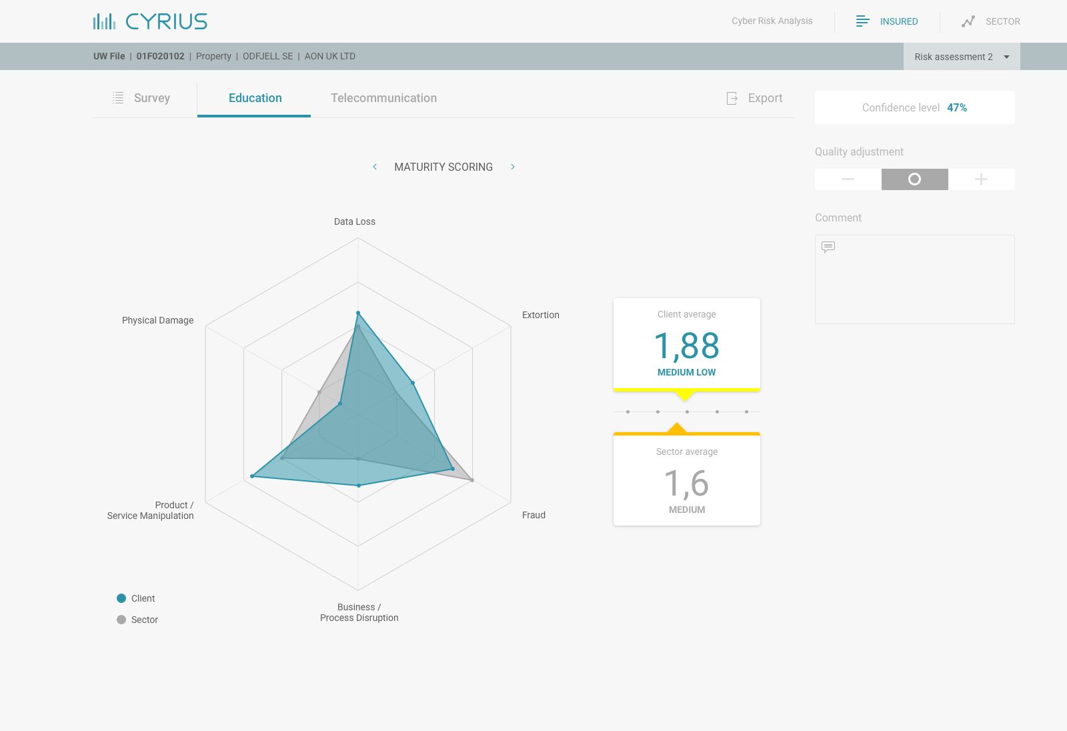Click ODFJELL SE in breadcrumb
Image resolution: width=1067 pixels, height=731 pixels.
click(x=268, y=56)
